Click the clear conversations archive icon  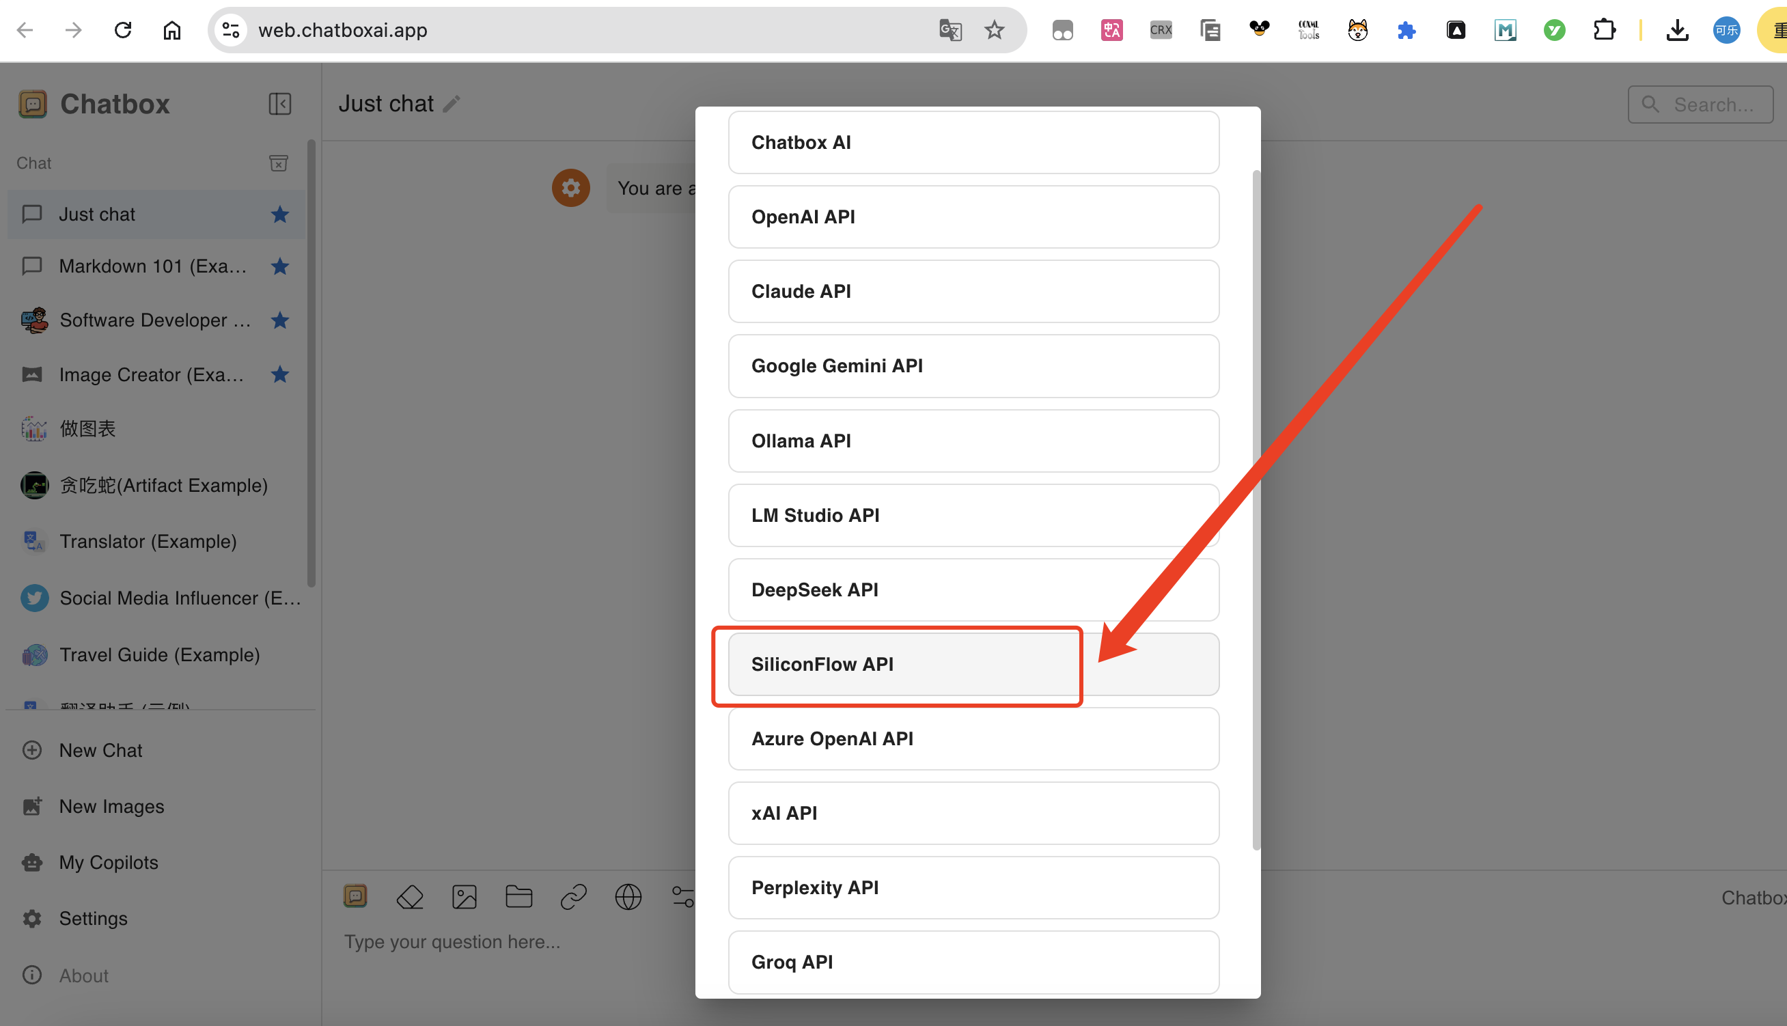coord(278,163)
